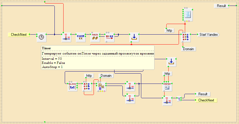Select the CASE EX element
The height and width of the screenshot is (124, 239).
pos(81,37)
